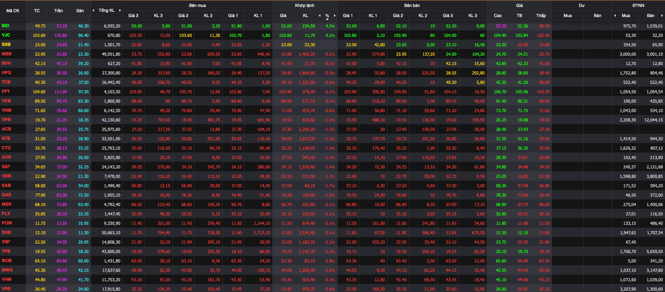Click the Cao high price header
This screenshot has width=665, height=292.
[x=498, y=16]
